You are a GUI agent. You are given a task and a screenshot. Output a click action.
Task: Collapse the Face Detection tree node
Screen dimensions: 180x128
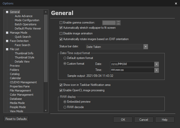coord(7,41)
